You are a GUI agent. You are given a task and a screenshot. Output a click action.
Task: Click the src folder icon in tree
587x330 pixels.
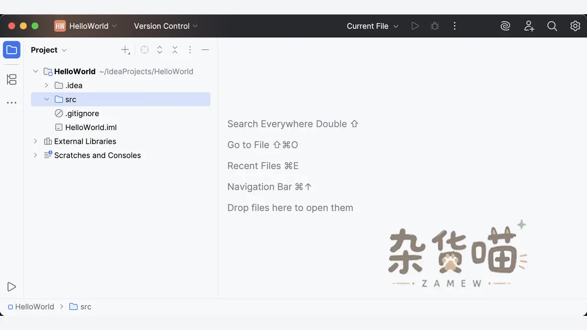point(59,99)
